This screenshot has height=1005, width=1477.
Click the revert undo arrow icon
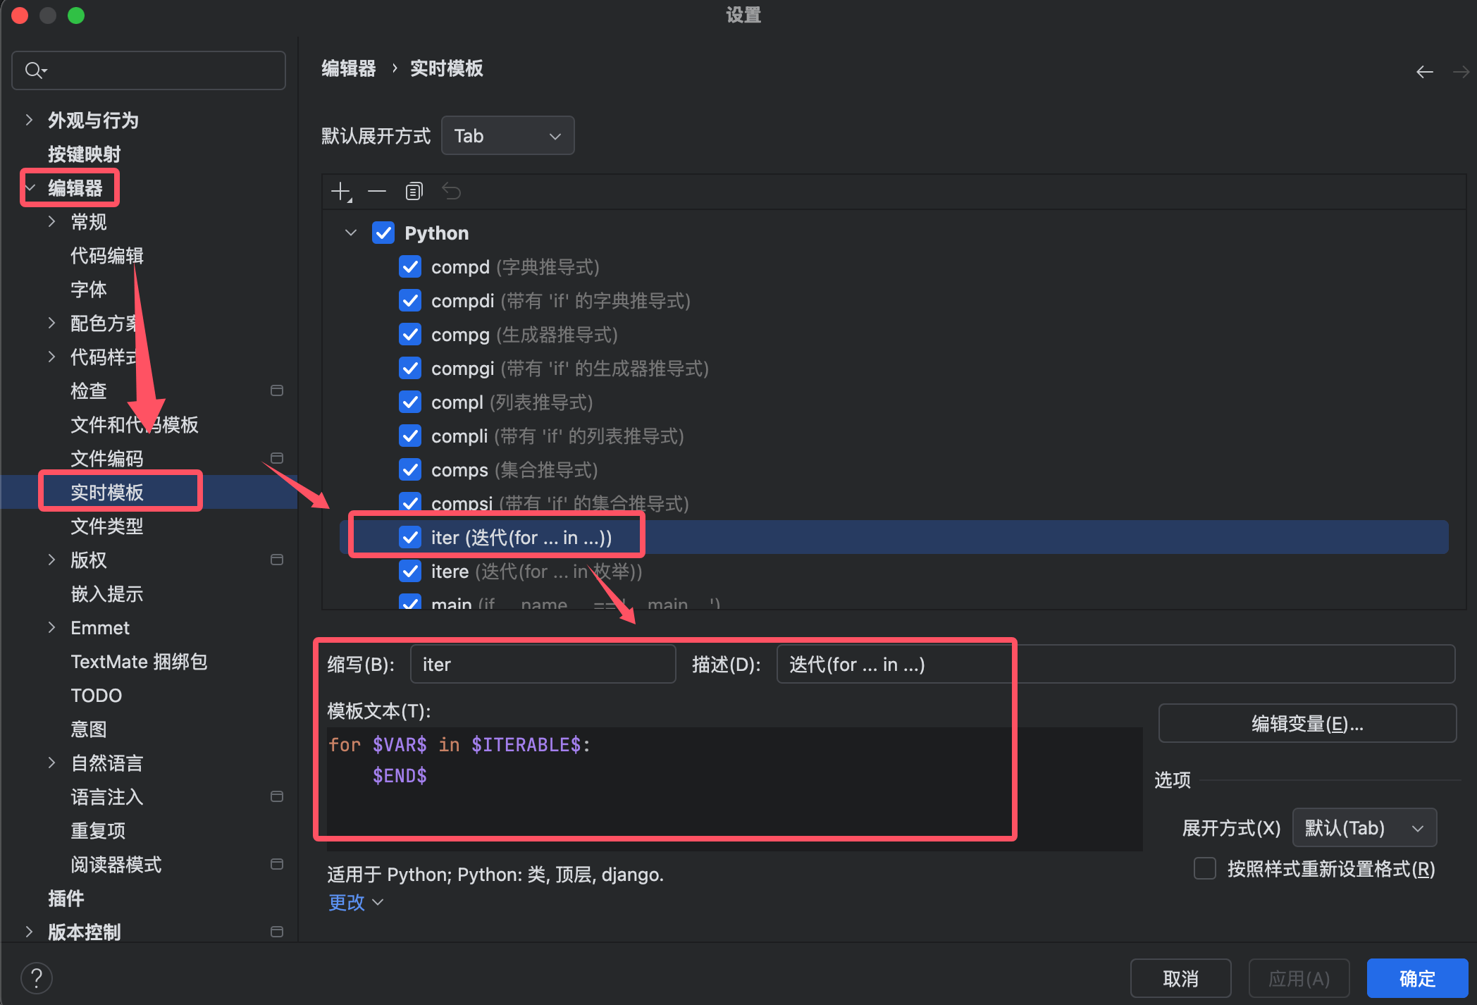coord(451,192)
